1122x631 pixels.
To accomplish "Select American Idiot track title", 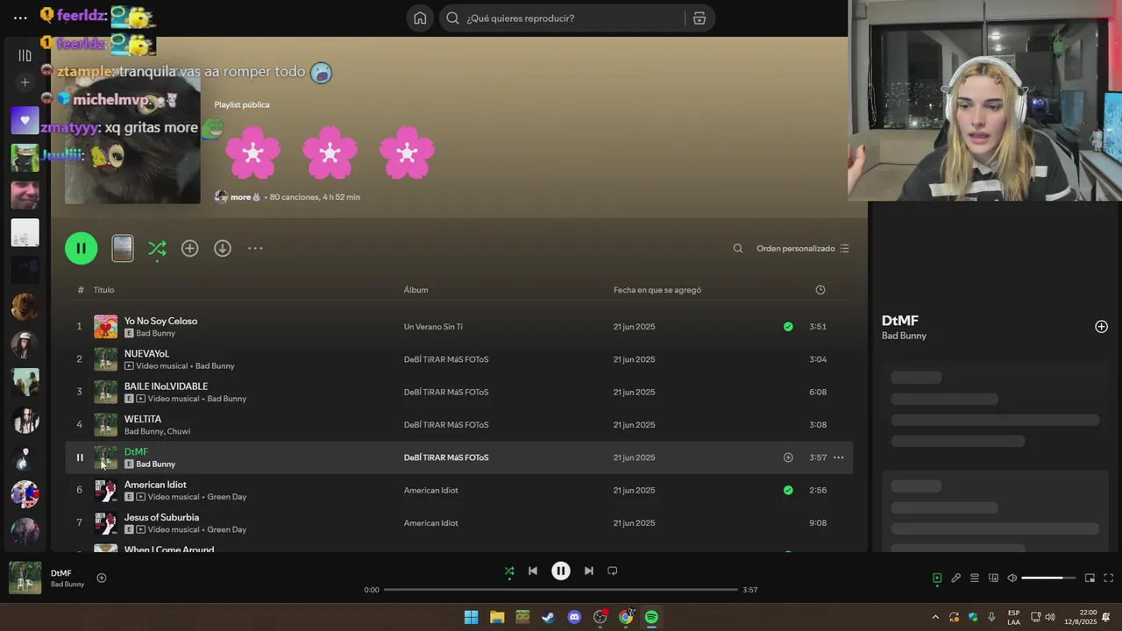I will point(155,485).
